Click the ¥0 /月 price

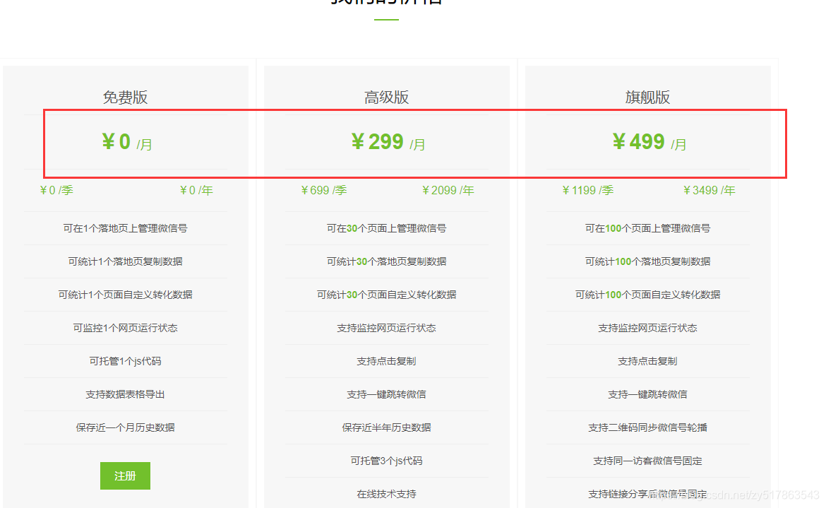pyautogui.click(x=127, y=142)
